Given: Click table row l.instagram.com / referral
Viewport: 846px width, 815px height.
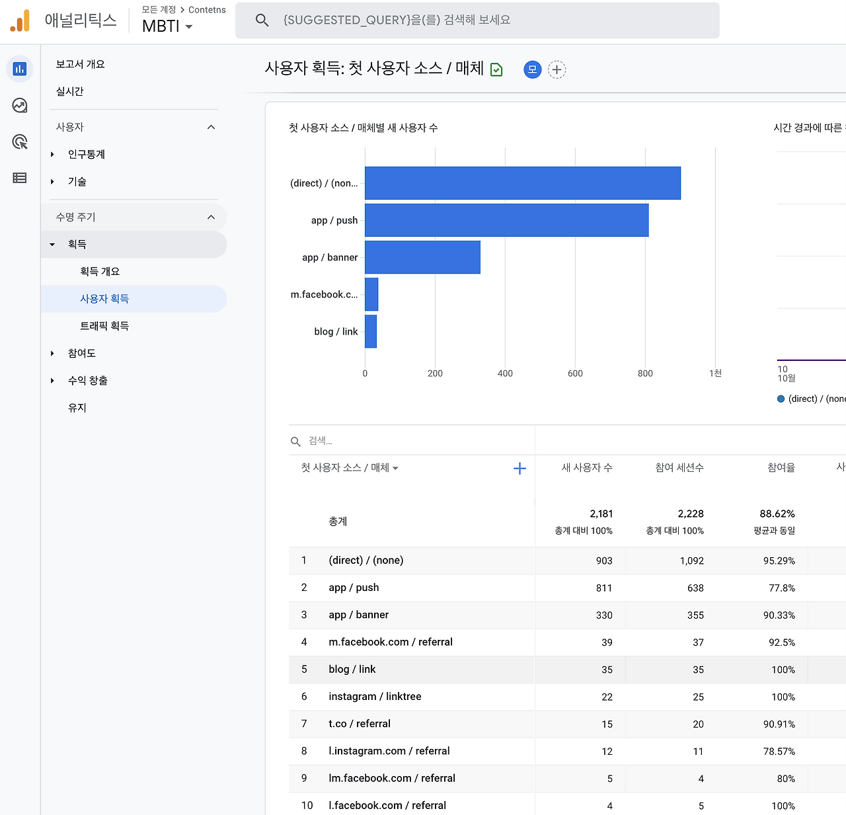Looking at the screenshot, I should click(567, 751).
